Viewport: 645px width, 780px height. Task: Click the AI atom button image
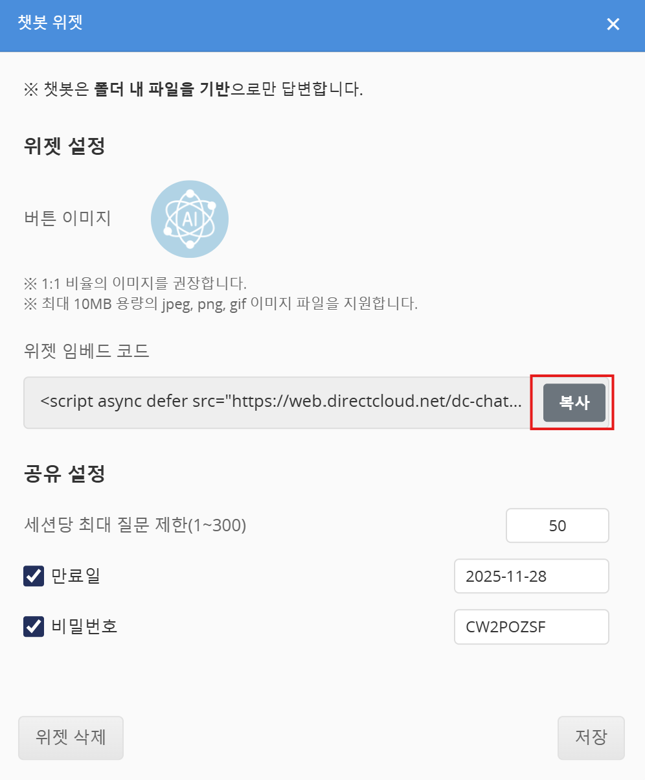click(x=189, y=219)
